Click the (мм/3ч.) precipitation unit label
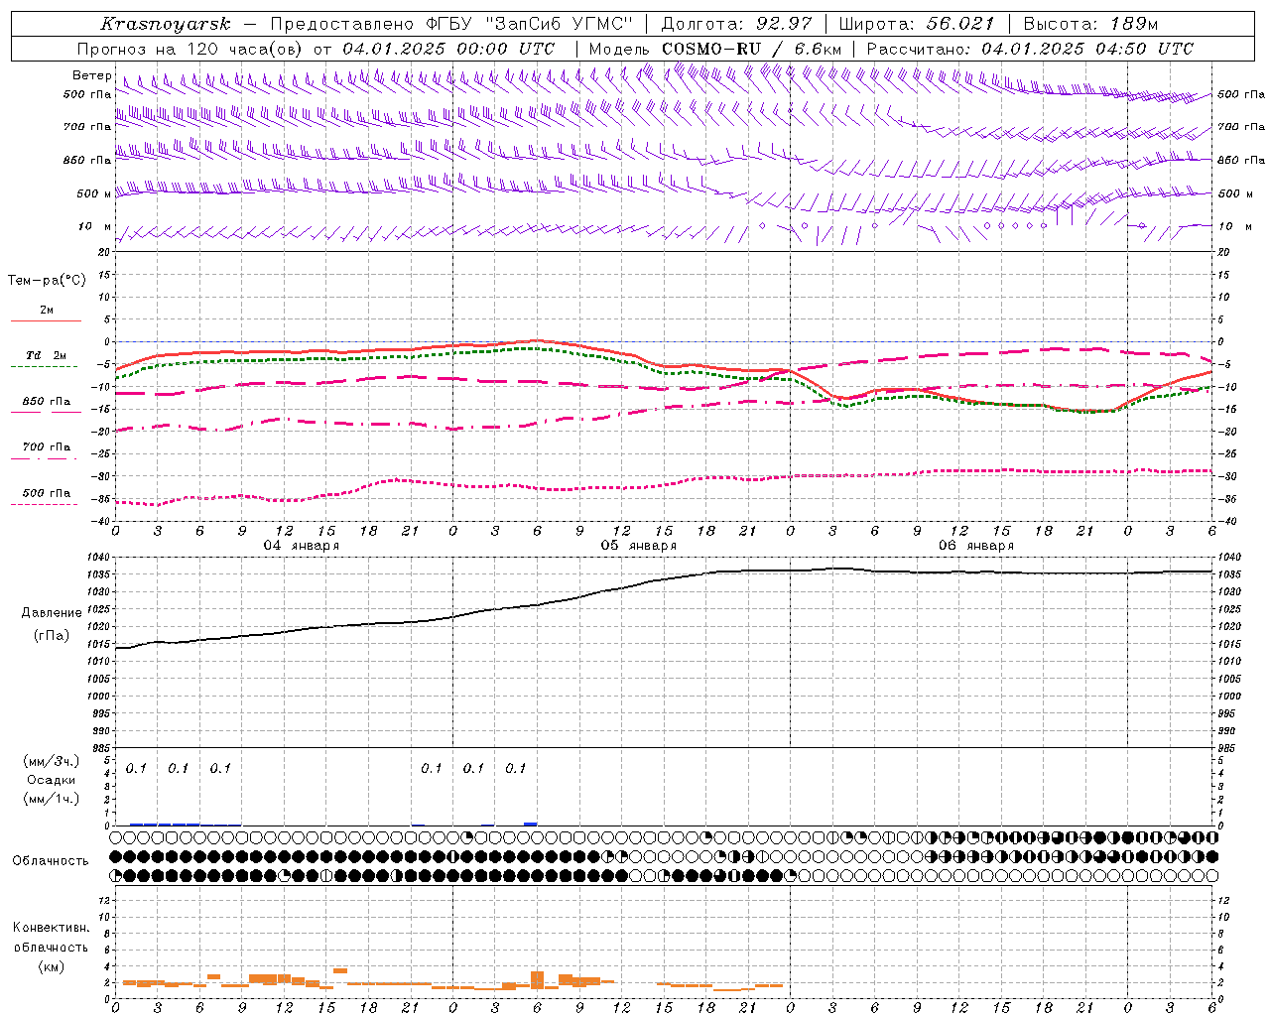Screen dimensions: 1270x1016 [52, 761]
